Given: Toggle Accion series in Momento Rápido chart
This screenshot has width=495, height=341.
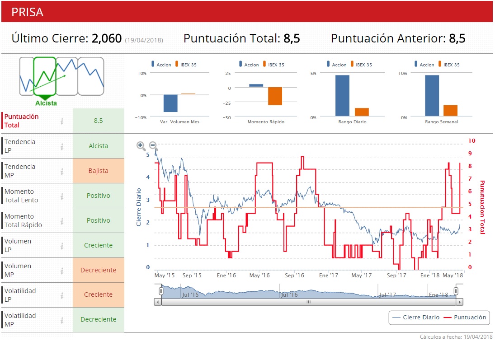Looking at the screenshot, I should coord(249,64).
